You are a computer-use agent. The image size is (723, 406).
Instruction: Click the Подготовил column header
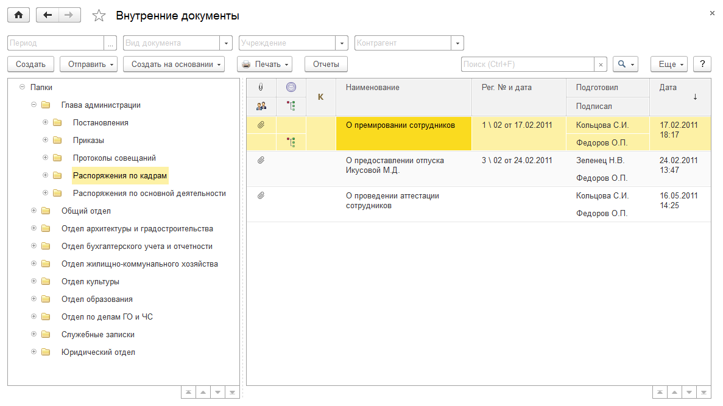(608, 88)
